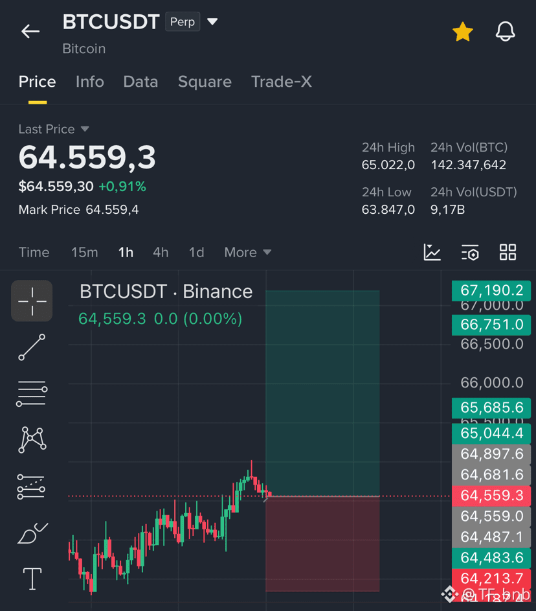
Task: Click the green take-profit zone on chart
Action: click(x=322, y=393)
